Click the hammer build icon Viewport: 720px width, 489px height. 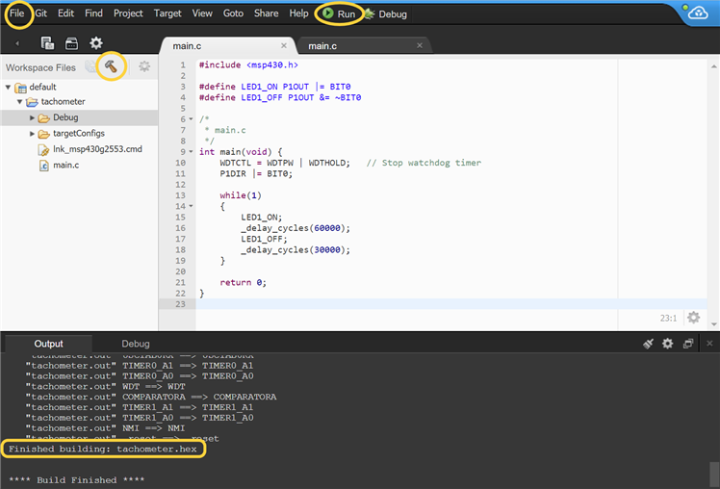[113, 66]
